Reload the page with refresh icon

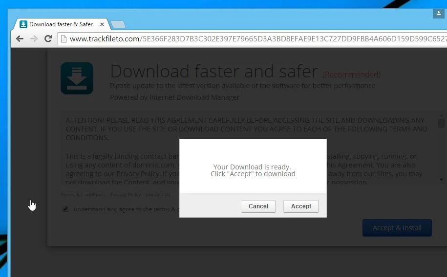click(x=48, y=38)
